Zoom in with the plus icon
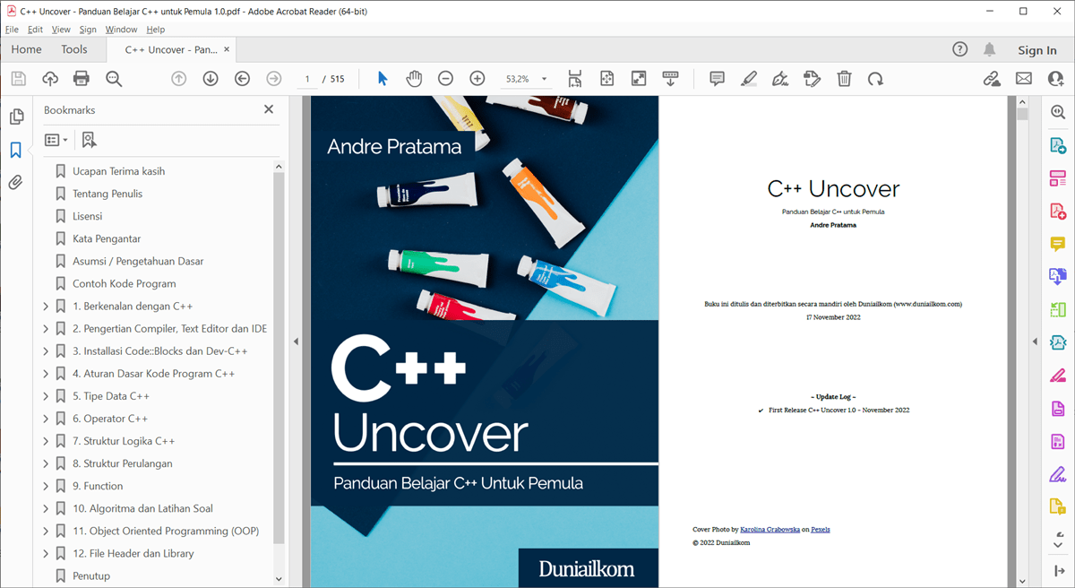This screenshot has height=588, width=1075. click(x=477, y=79)
